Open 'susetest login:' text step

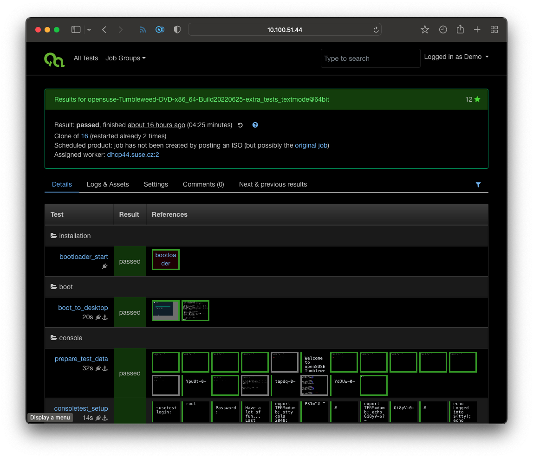pos(166,412)
